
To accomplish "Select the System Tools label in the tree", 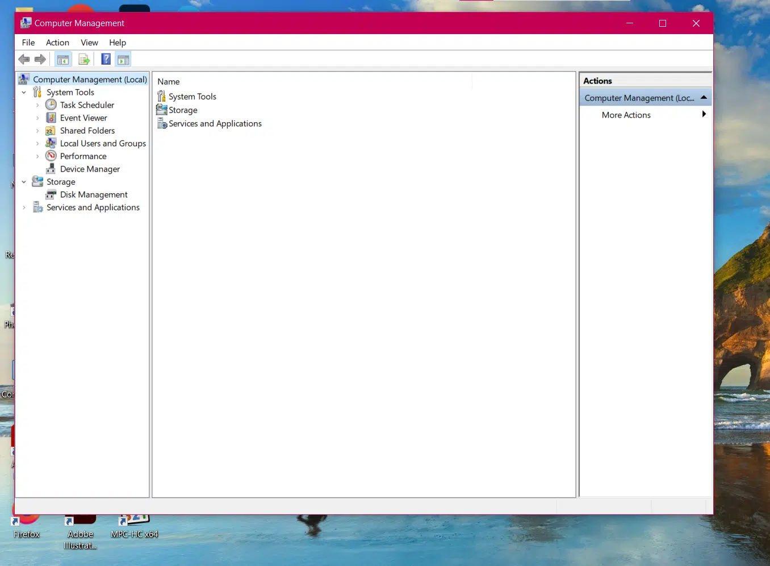I will [70, 92].
